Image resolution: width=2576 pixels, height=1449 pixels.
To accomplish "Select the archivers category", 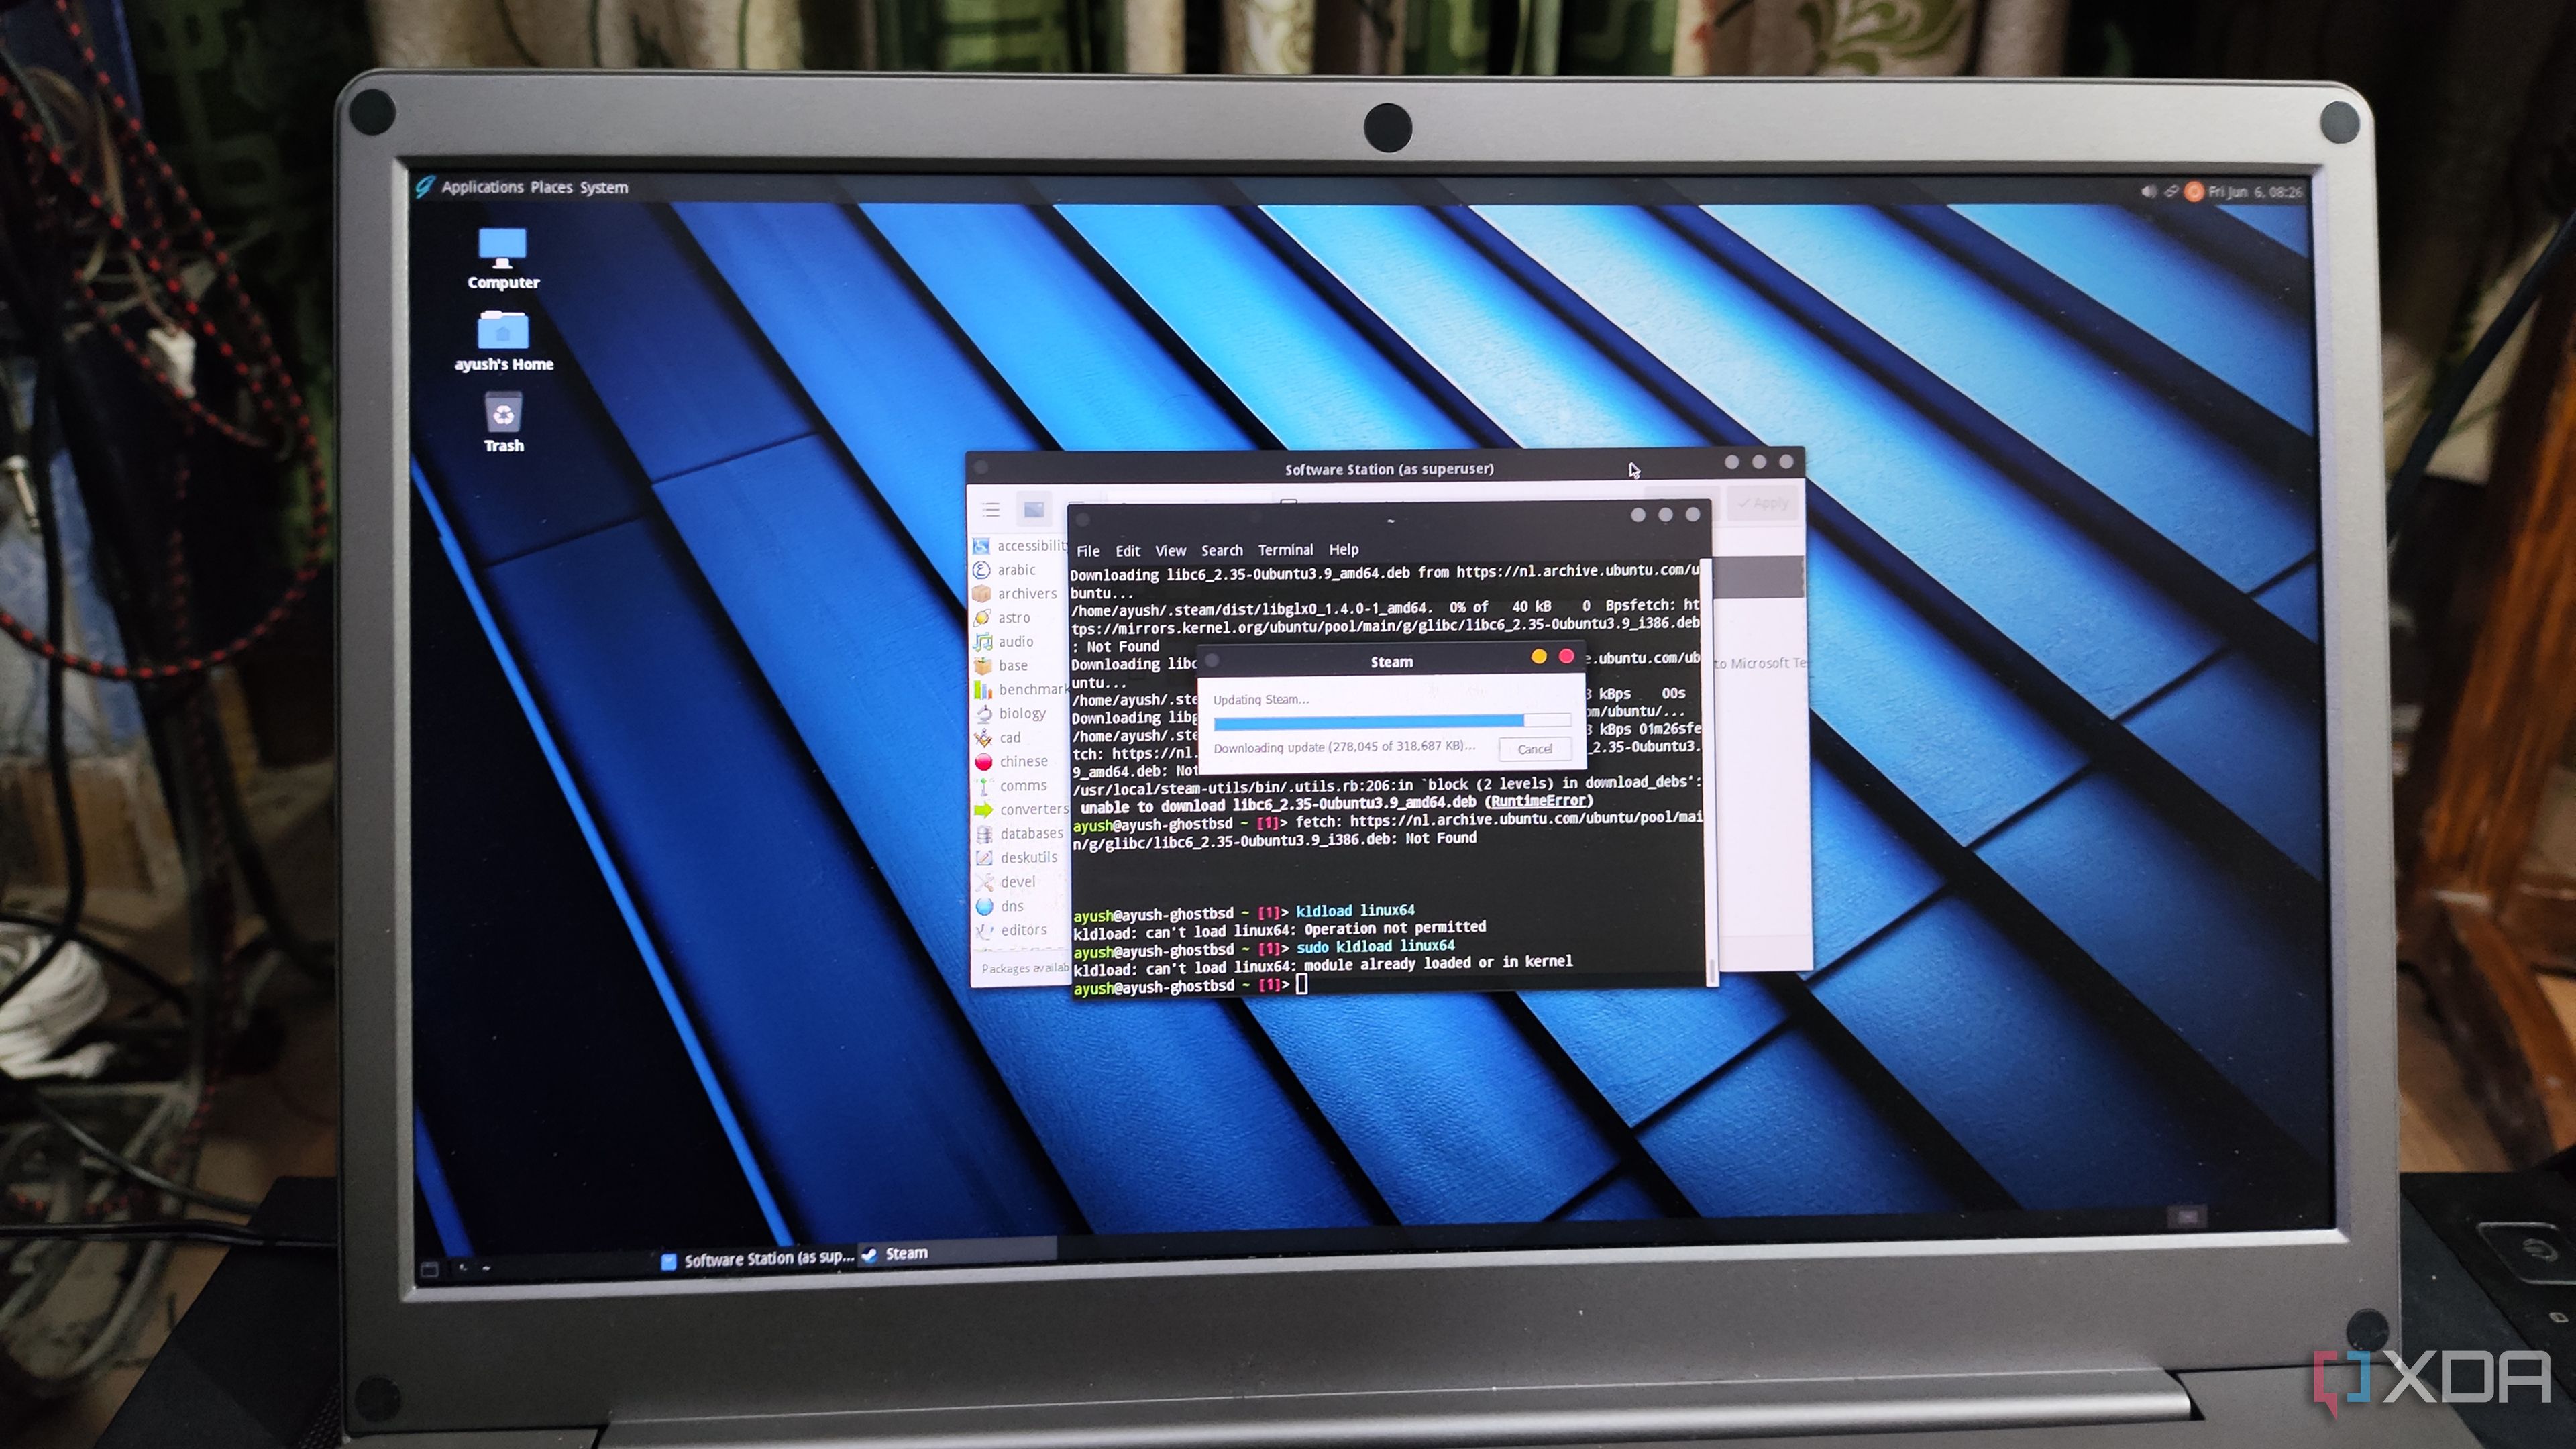I will point(1016,594).
